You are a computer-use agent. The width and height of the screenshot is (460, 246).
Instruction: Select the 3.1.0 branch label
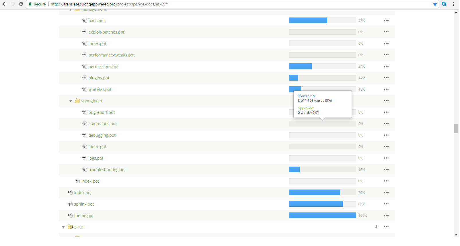[x=79, y=227]
